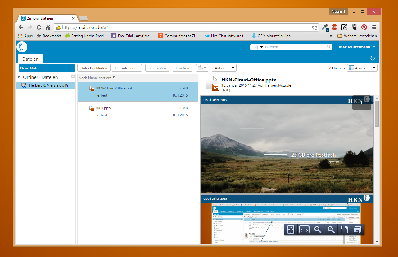The height and width of the screenshot is (257, 398).
Task: Open the Communities at Zi... bookmark
Action: click(x=178, y=36)
